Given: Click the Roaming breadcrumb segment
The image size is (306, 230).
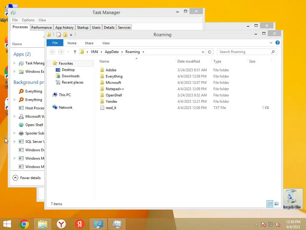Looking at the screenshot, I should point(132,52).
